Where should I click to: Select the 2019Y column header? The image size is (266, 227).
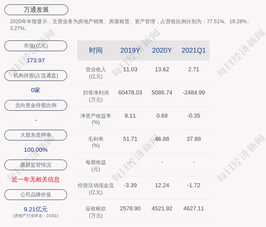130,50
